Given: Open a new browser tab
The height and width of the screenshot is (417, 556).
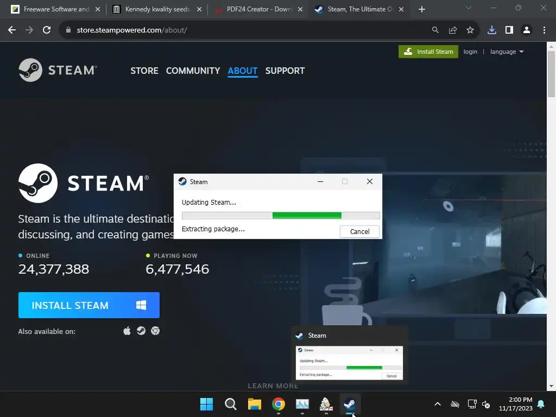Looking at the screenshot, I should (421, 9).
